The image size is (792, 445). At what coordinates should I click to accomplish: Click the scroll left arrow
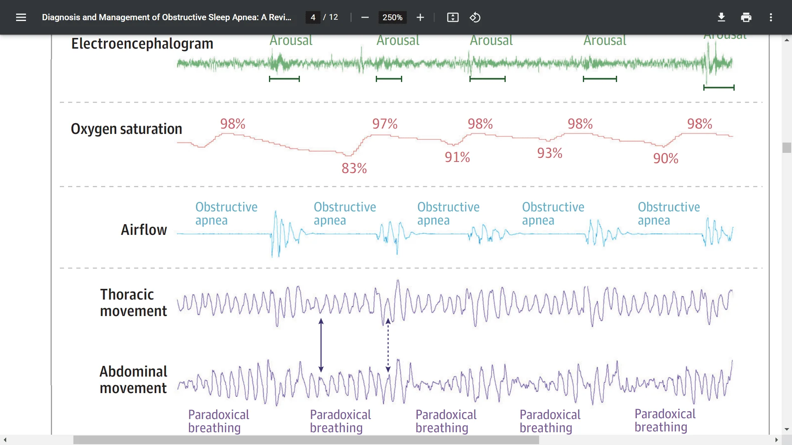[x=5, y=440]
